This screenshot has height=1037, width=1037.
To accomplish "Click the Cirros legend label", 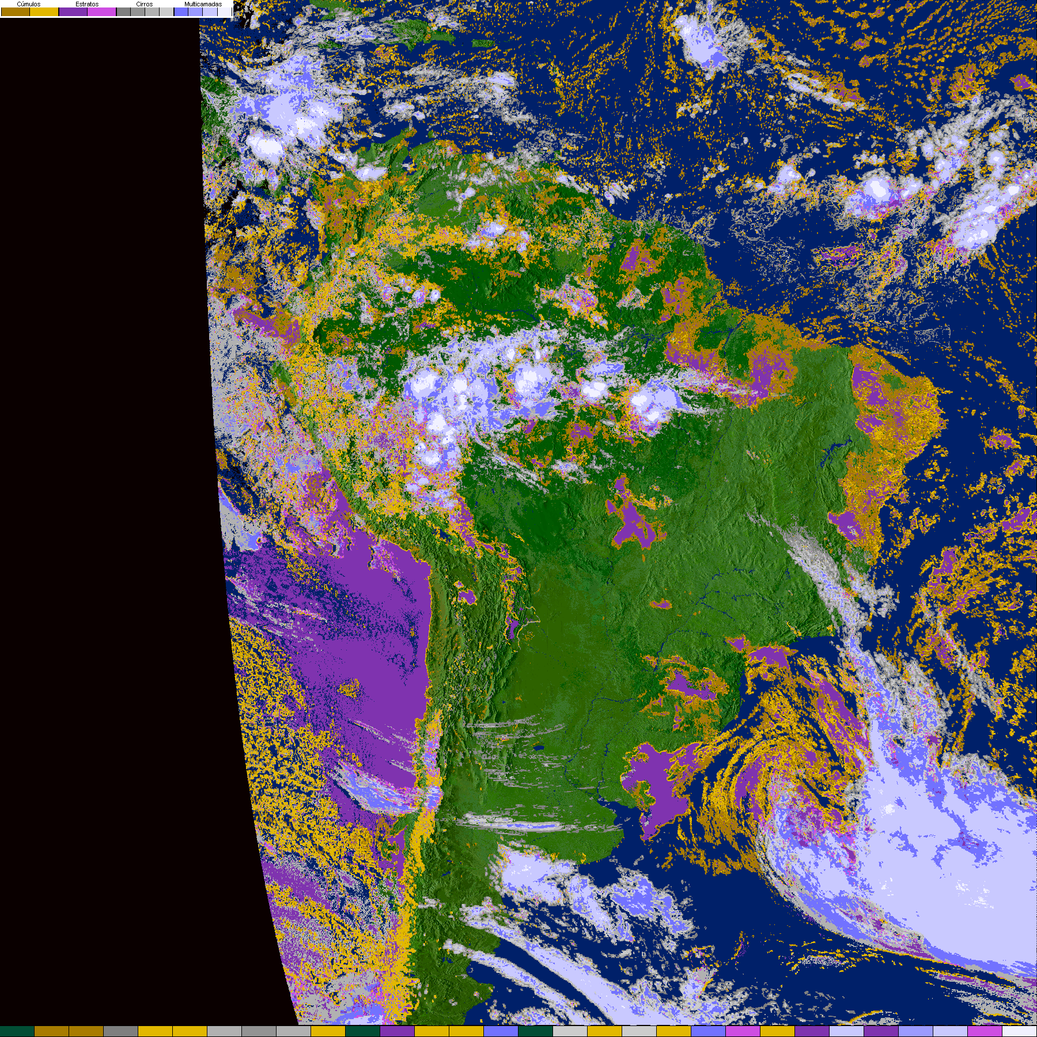I will click(145, 4).
